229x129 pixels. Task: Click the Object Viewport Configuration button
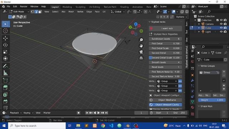(x=165, y=95)
